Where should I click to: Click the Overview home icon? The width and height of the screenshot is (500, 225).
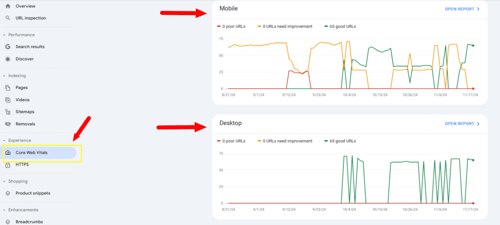(x=8, y=6)
